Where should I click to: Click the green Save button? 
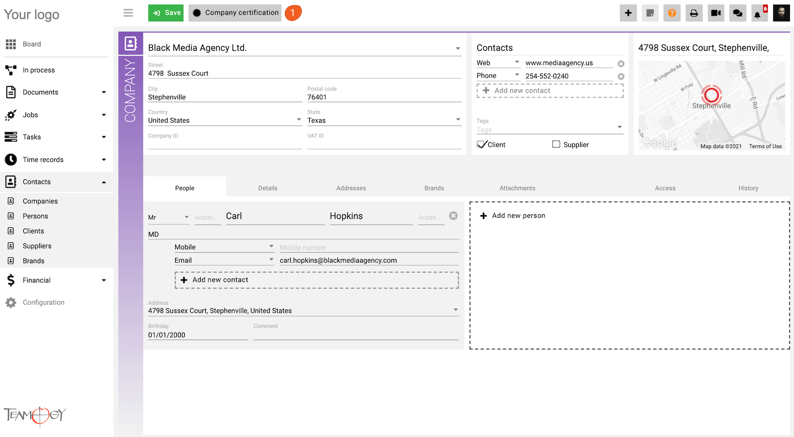pyautogui.click(x=166, y=13)
